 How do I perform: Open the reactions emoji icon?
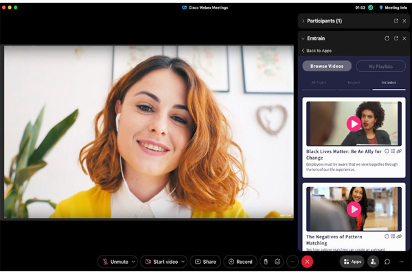tap(277, 262)
